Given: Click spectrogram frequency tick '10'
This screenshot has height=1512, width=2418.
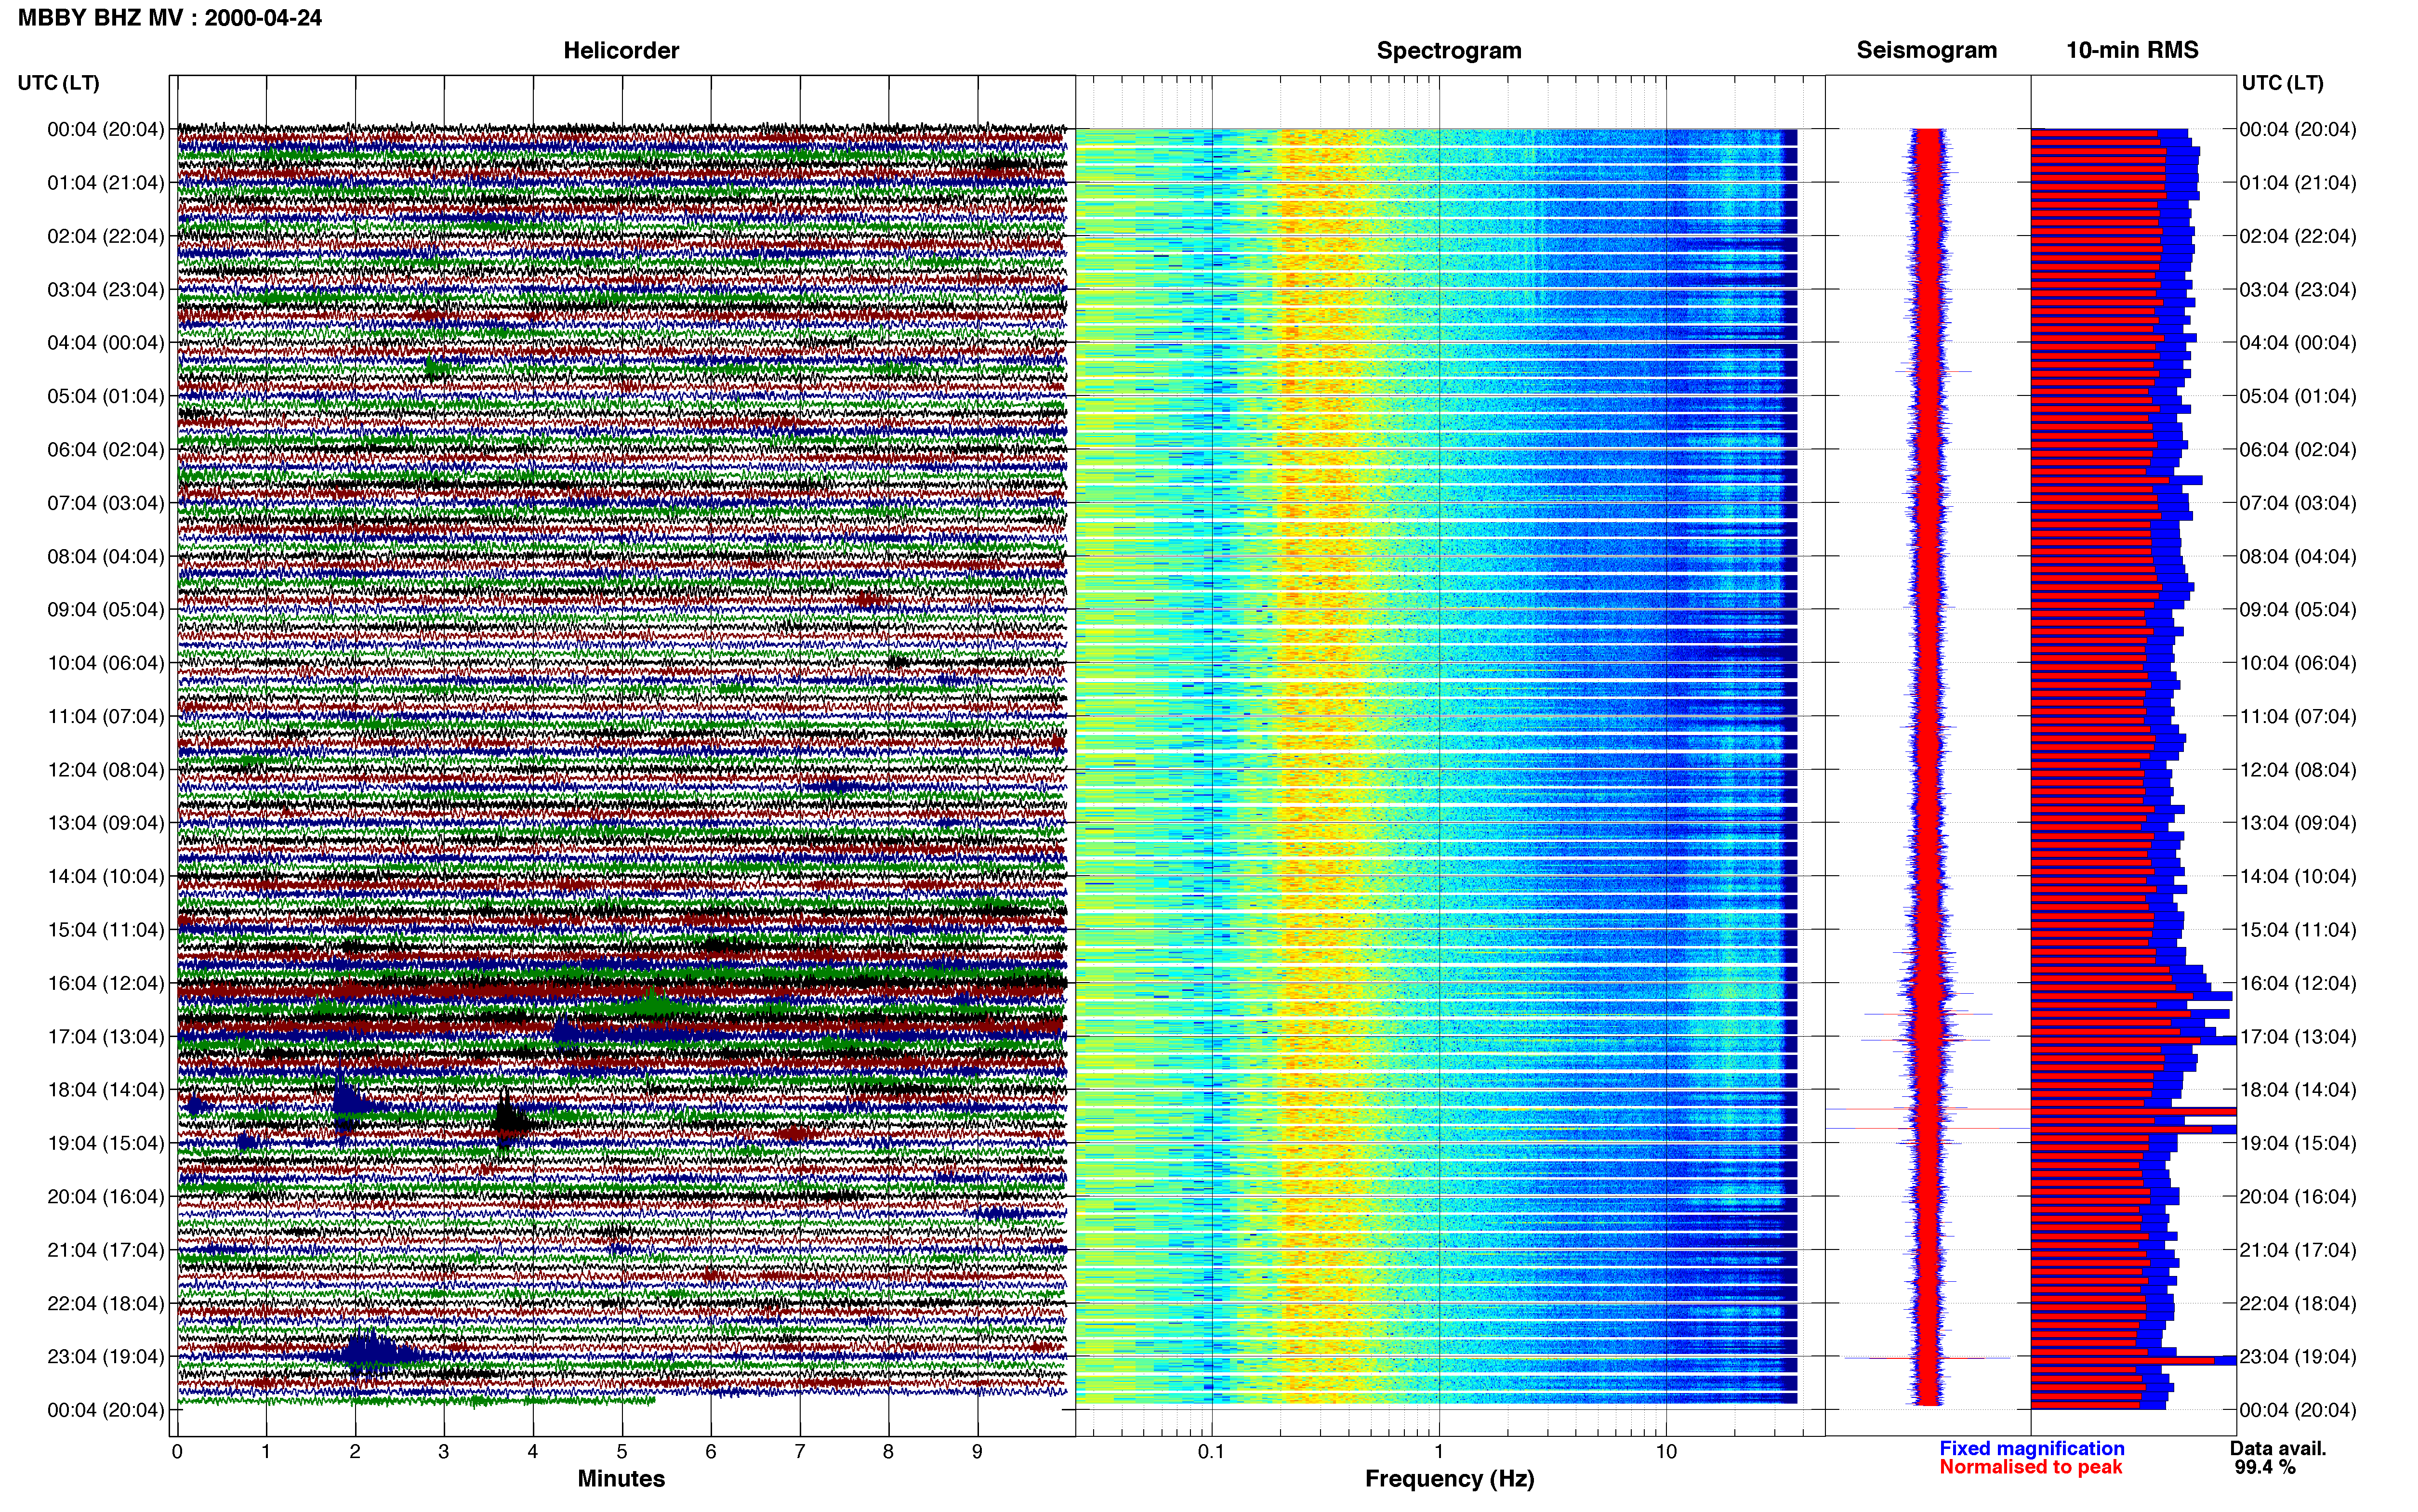Looking at the screenshot, I should [1665, 1451].
